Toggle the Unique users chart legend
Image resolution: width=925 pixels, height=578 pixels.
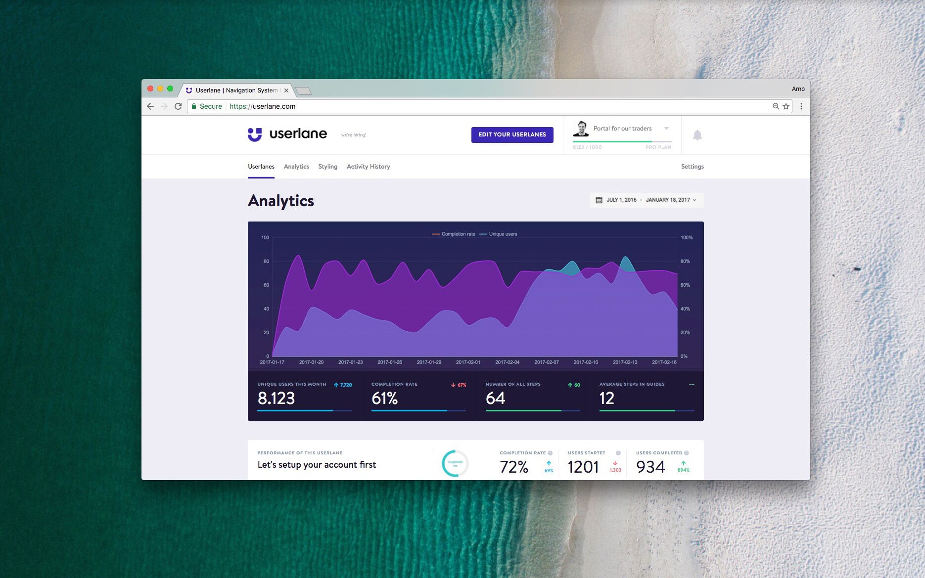pos(499,234)
